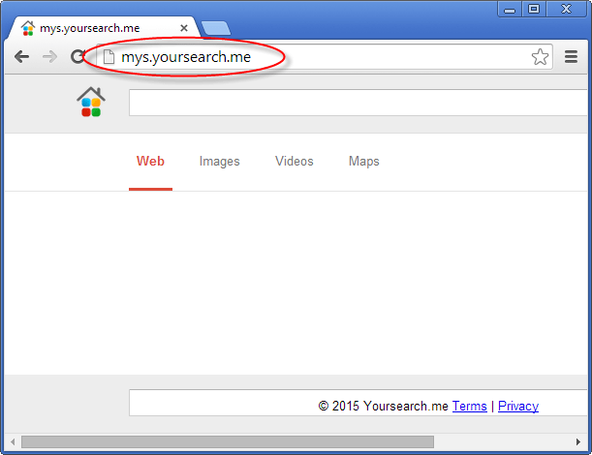Click the tab favicon house icon

(27, 28)
